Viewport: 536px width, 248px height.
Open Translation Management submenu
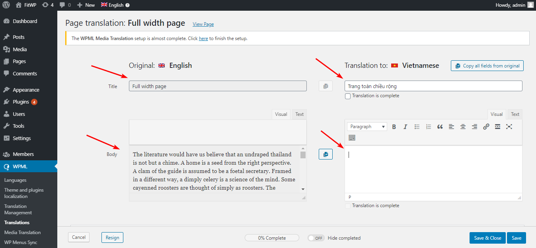[x=18, y=210]
